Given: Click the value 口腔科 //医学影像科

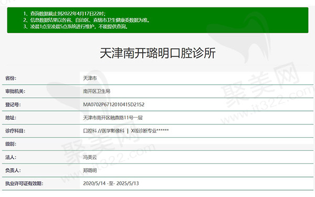Looking at the screenshot, I should 104,131.
